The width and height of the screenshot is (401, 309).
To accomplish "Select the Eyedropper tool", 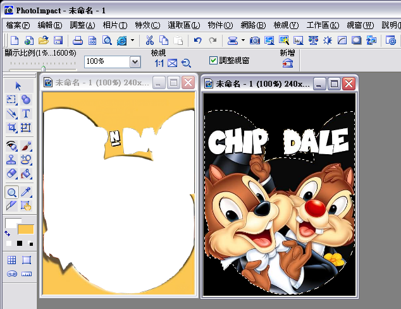I will (26, 192).
